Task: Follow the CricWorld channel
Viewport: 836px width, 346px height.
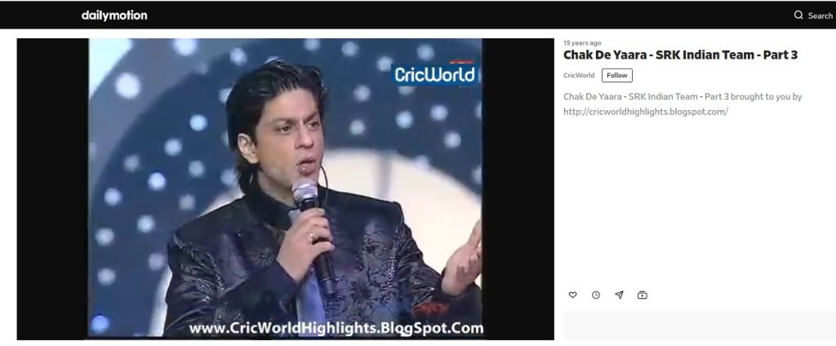Action: pyautogui.click(x=617, y=75)
